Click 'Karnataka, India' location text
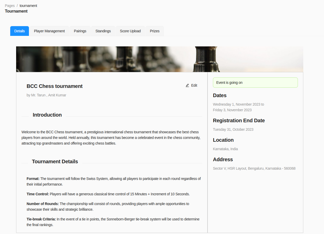This screenshot has height=234, width=324. click(225, 149)
